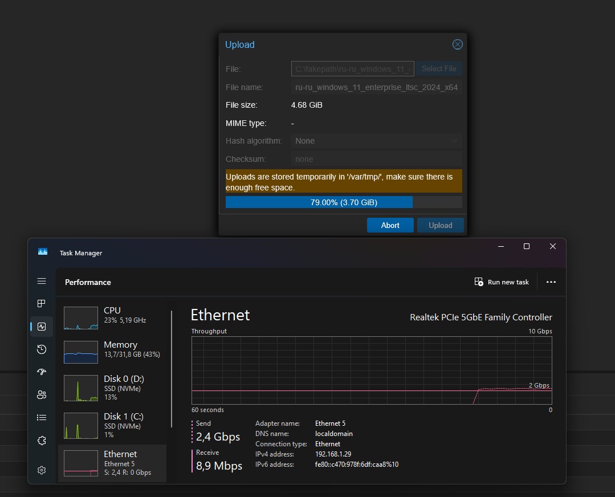Click the performance list vertical scrollbar
The image size is (615, 497).
pos(172,369)
